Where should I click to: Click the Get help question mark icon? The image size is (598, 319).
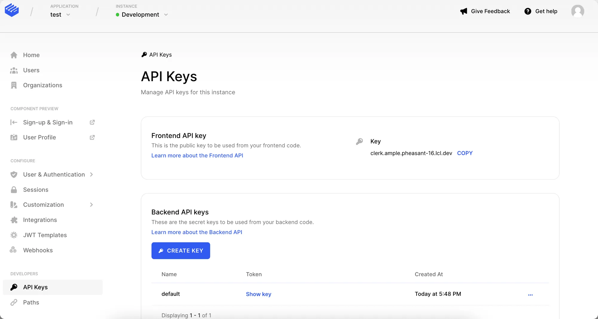click(x=528, y=11)
